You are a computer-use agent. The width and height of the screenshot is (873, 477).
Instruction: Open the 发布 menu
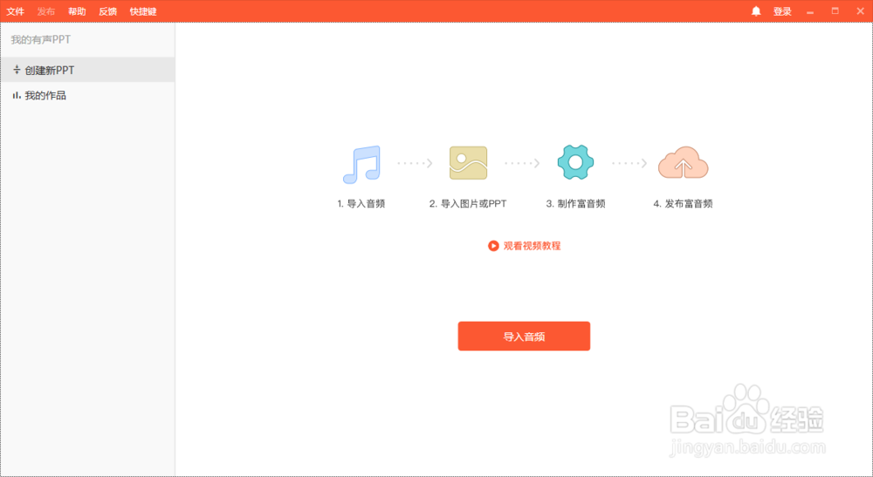pyautogui.click(x=46, y=11)
